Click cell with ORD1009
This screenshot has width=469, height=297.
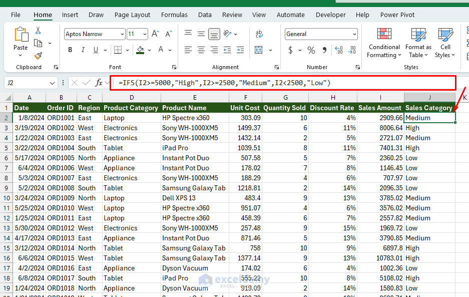pyautogui.click(x=61, y=198)
